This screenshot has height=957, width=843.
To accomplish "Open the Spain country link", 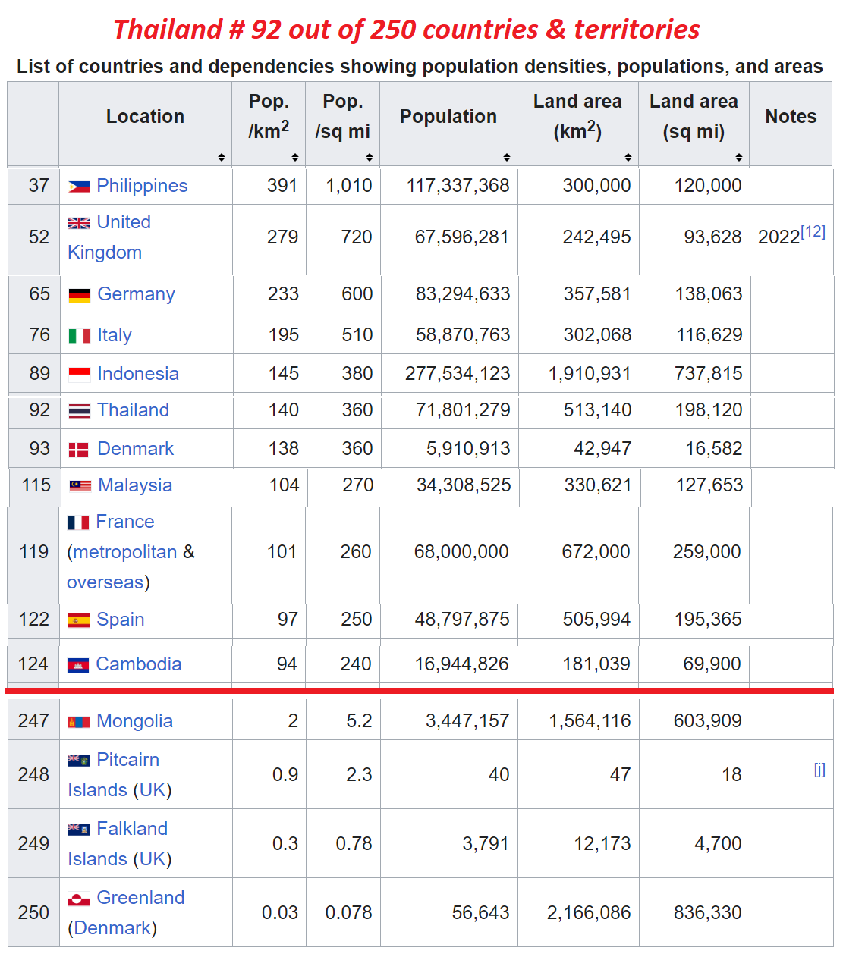I will [x=120, y=620].
